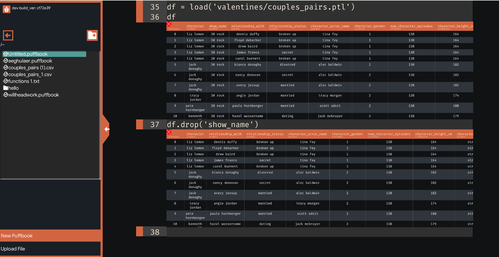Click height value 188 in first table
Viewport: 499px width, 257px height.
point(456,106)
